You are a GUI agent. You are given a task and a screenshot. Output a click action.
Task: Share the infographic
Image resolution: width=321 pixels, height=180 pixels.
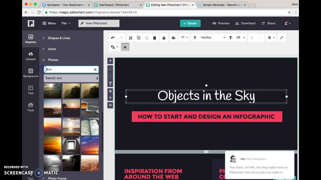click(268, 23)
